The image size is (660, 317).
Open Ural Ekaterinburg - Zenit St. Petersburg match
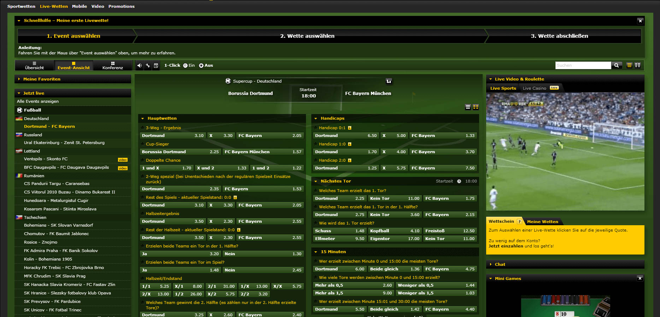point(64,143)
